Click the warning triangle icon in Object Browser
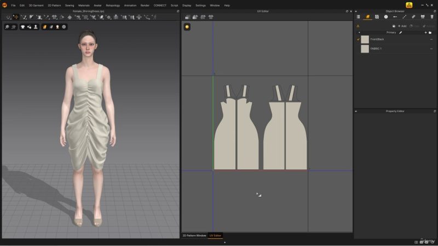This screenshot has height=246, width=438. 358,26
